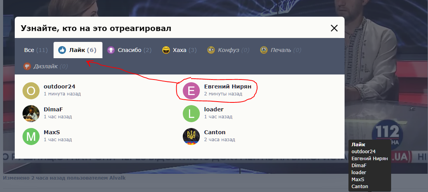Click the laughing Хаха emoji icon
This screenshot has height=192, width=428.
click(x=166, y=50)
